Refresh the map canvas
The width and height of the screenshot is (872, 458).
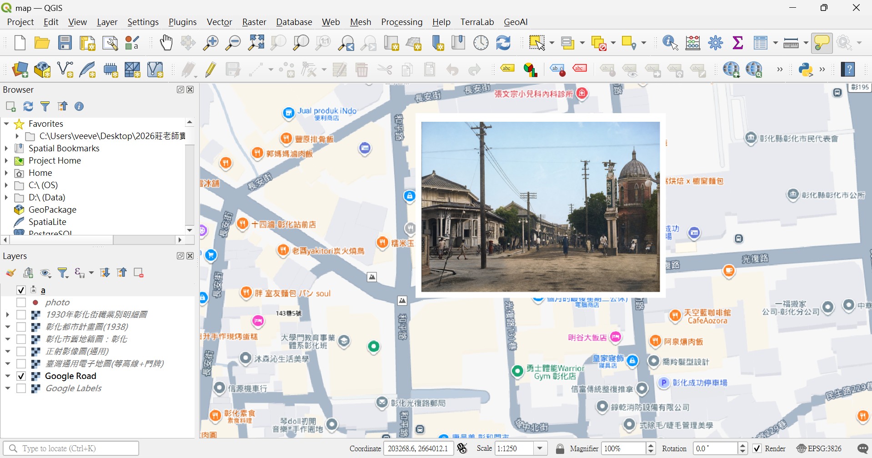click(x=503, y=43)
